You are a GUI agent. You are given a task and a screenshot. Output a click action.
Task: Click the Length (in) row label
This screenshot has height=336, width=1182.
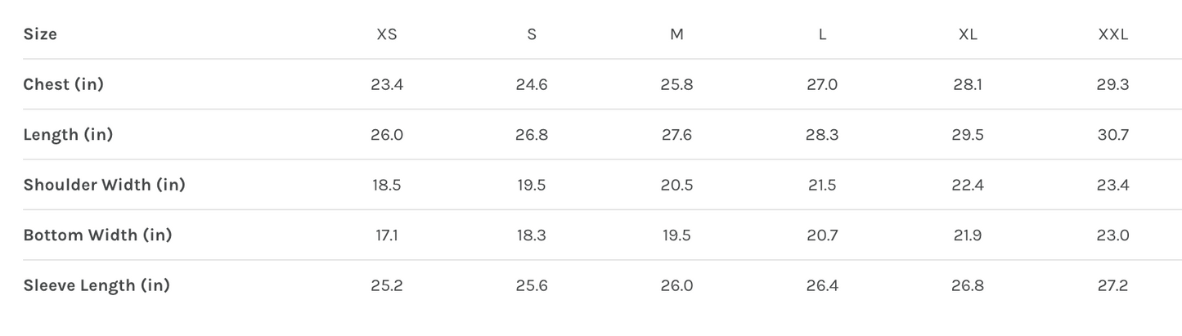click(68, 135)
